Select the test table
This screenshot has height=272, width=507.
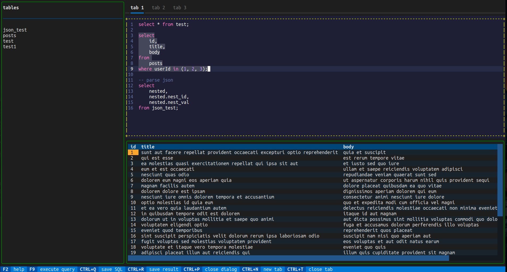[x=8, y=41]
